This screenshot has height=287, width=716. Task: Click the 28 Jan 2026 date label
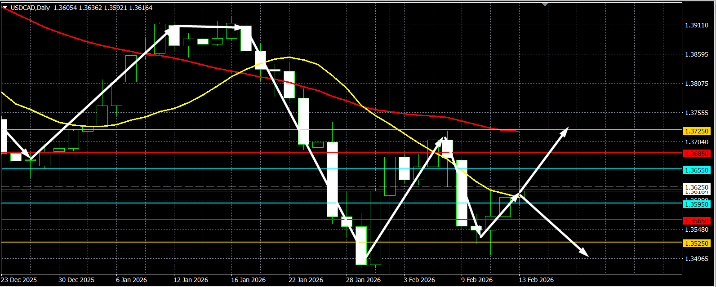pyautogui.click(x=363, y=280)
